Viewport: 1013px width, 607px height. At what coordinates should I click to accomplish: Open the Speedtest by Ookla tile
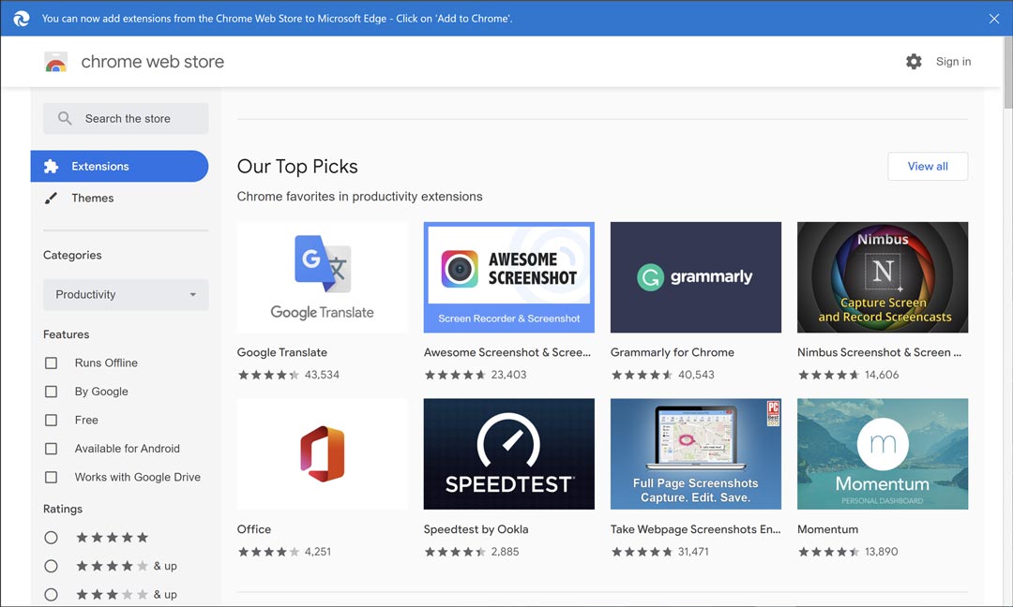pos(508,453)
